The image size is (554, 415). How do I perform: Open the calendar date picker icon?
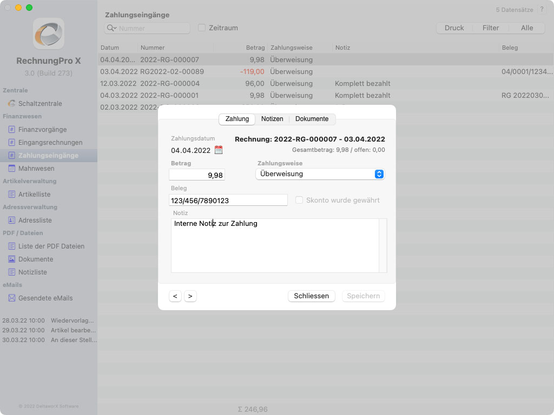coord(219,150)
